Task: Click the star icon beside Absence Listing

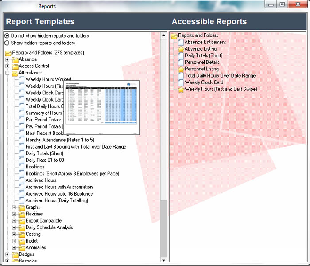Action: coord(181,49)
